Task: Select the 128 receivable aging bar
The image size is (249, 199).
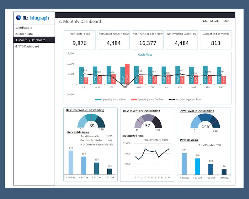Action: pyautogui.click(x=109, y=171)
